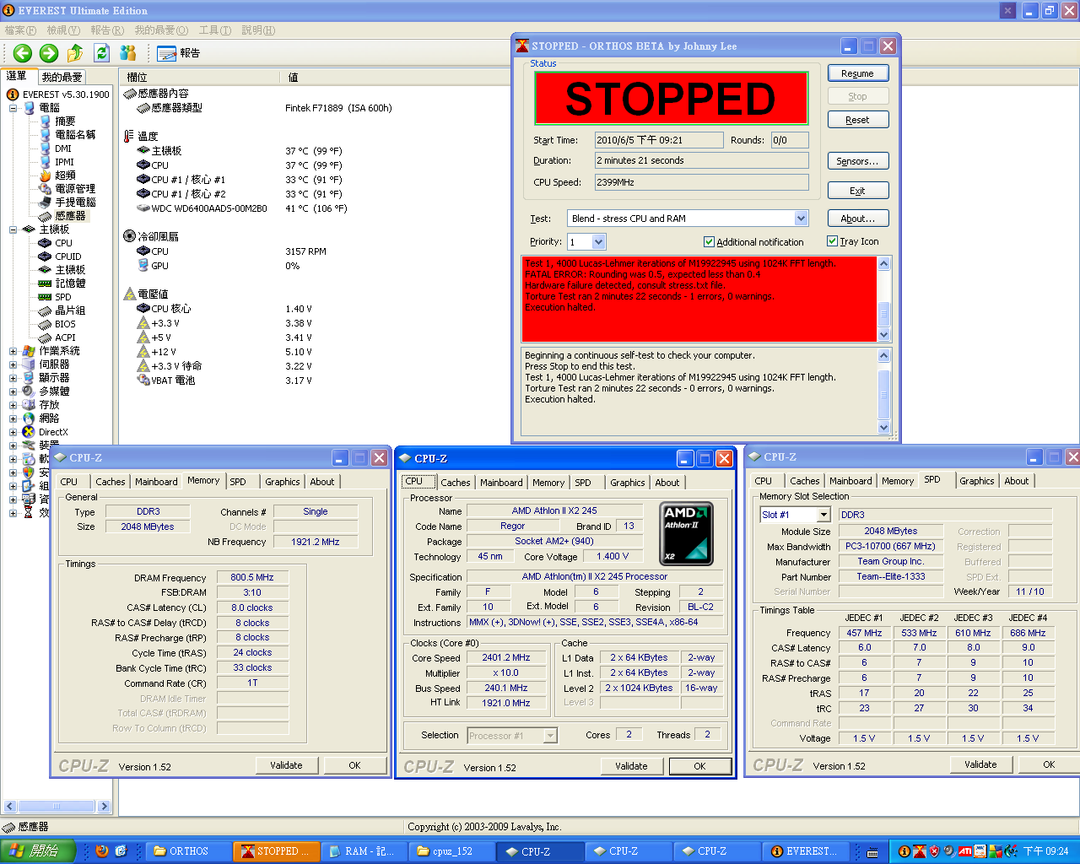Click the green Forward arrow in EVEREST toolbar
1080x864 pixels.
pos(49,53)
